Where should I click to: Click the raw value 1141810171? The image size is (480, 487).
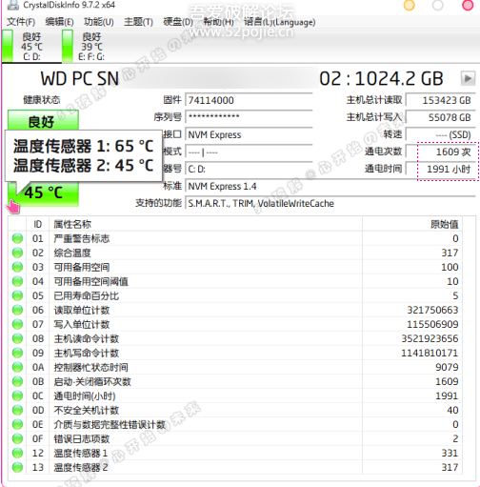[x=430, y=353]
